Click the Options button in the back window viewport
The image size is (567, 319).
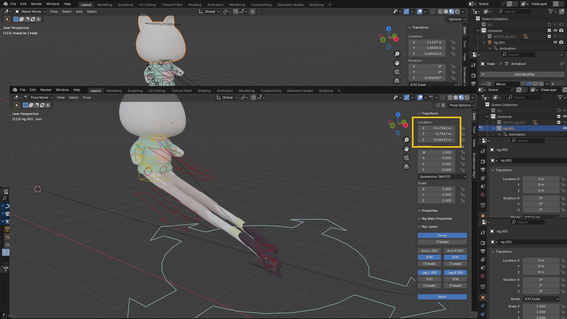pyautogui.click(x=457, y=19)
